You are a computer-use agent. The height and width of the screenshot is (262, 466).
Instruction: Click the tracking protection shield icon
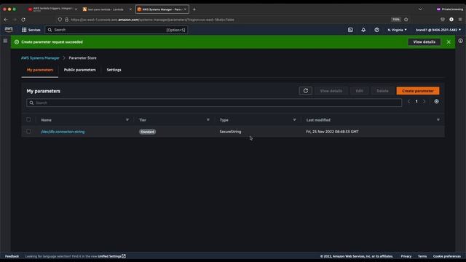pyautogui.click(x=60, y=20)
